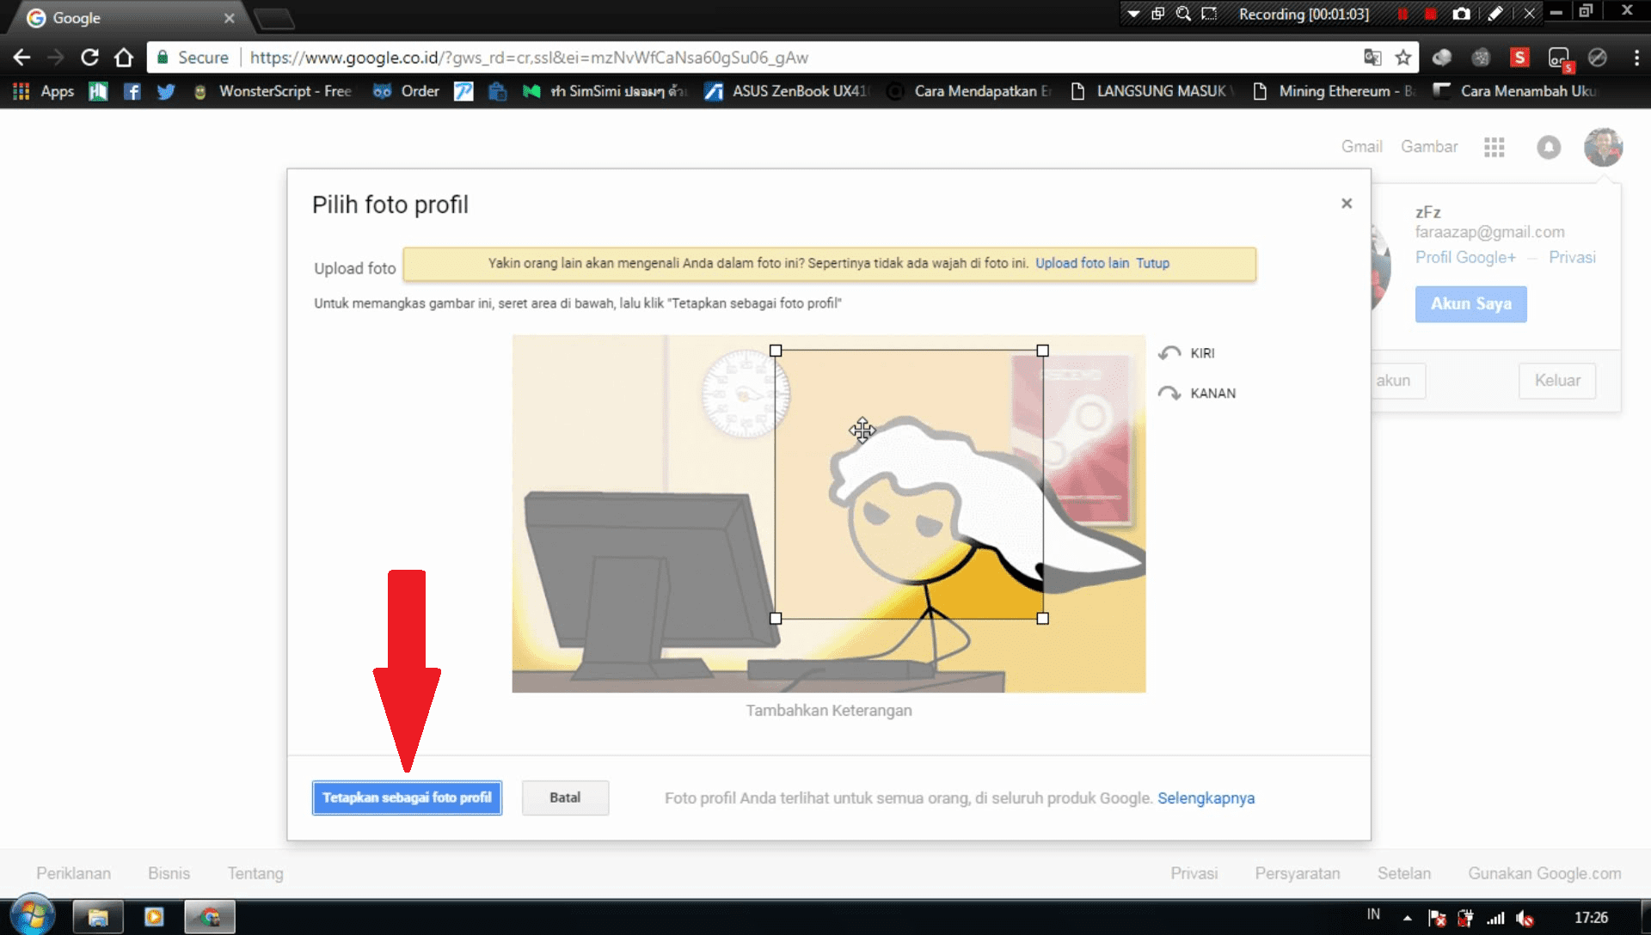The height and width of the screenshot is (935, 1651).
Task: Click Tambahkan Keterangan input field
Action: pos(829,711)
